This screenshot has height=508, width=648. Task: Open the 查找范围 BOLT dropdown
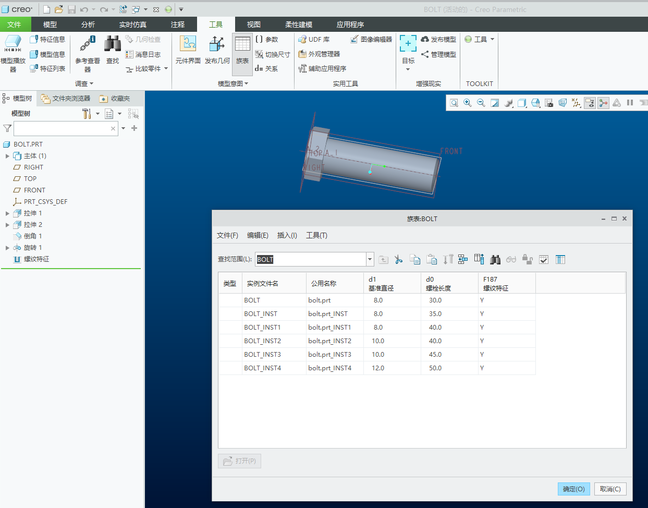370,259
